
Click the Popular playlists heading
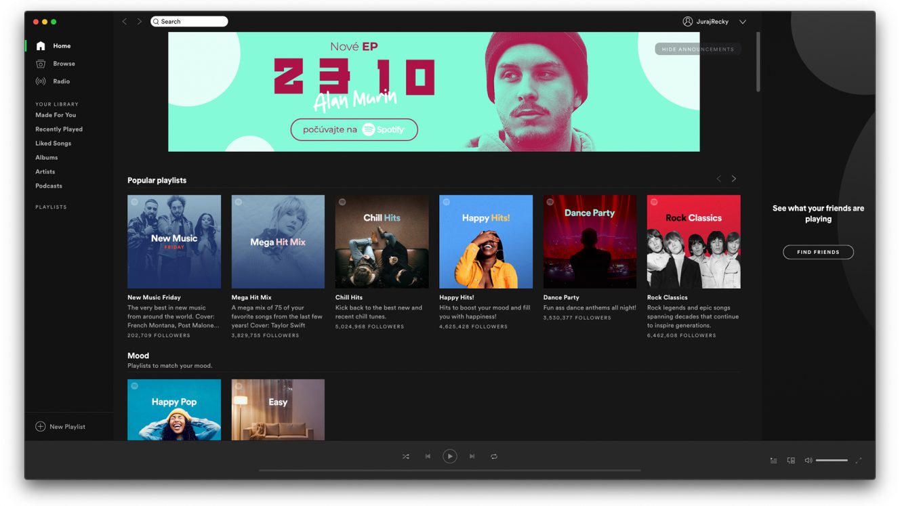coord(157,180)
